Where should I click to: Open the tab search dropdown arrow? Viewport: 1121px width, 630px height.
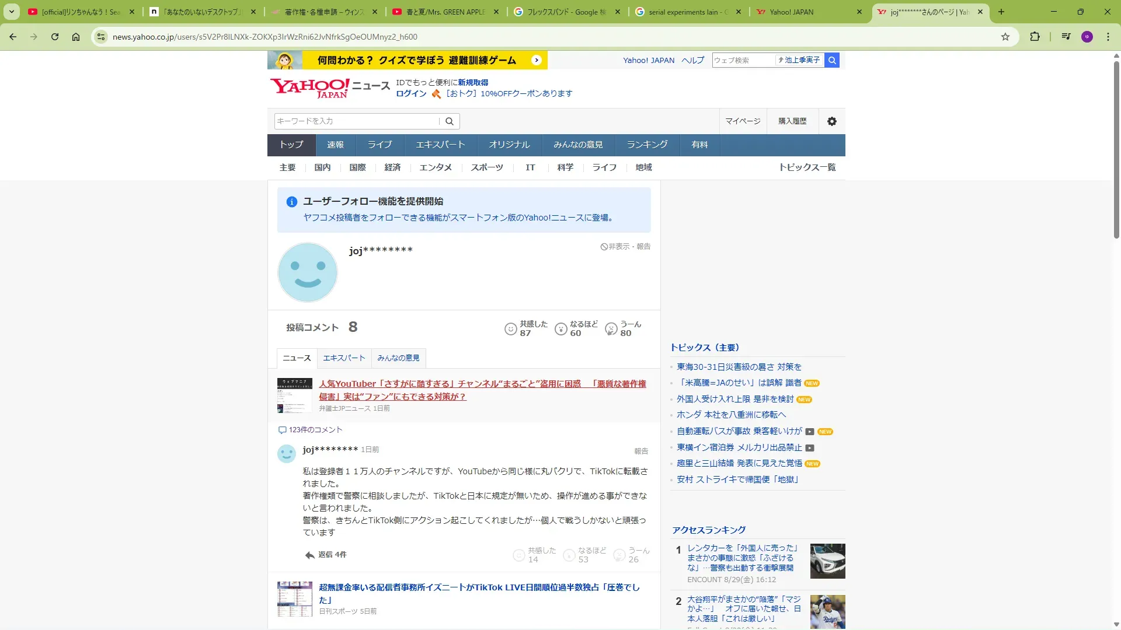[11, 12]
